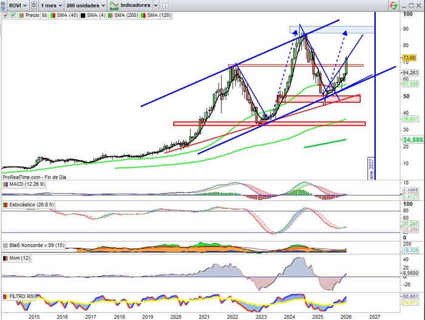
Task: Click the D daily timeframe icon
Action: click(x=33, y=5)
